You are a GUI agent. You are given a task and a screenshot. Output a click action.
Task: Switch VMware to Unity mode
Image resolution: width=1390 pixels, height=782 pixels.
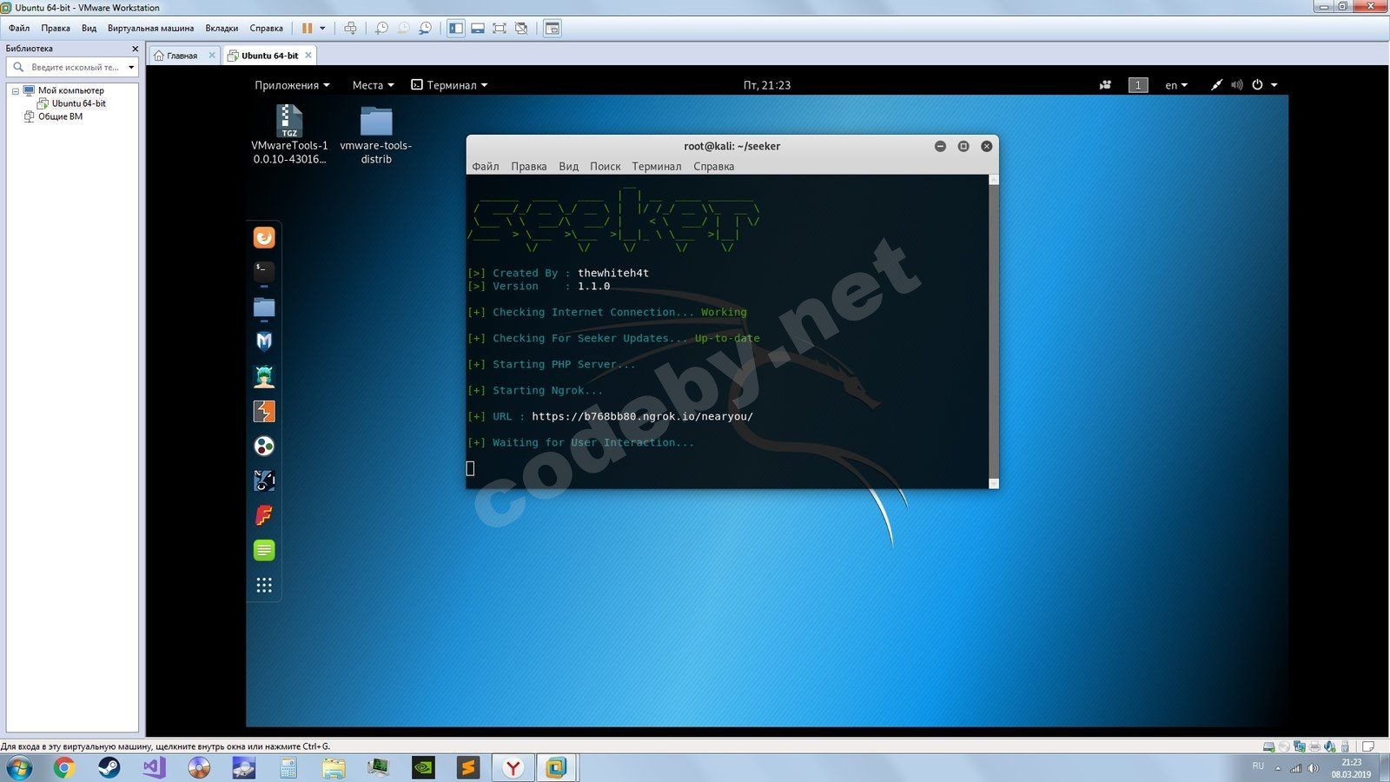point(521,28)
